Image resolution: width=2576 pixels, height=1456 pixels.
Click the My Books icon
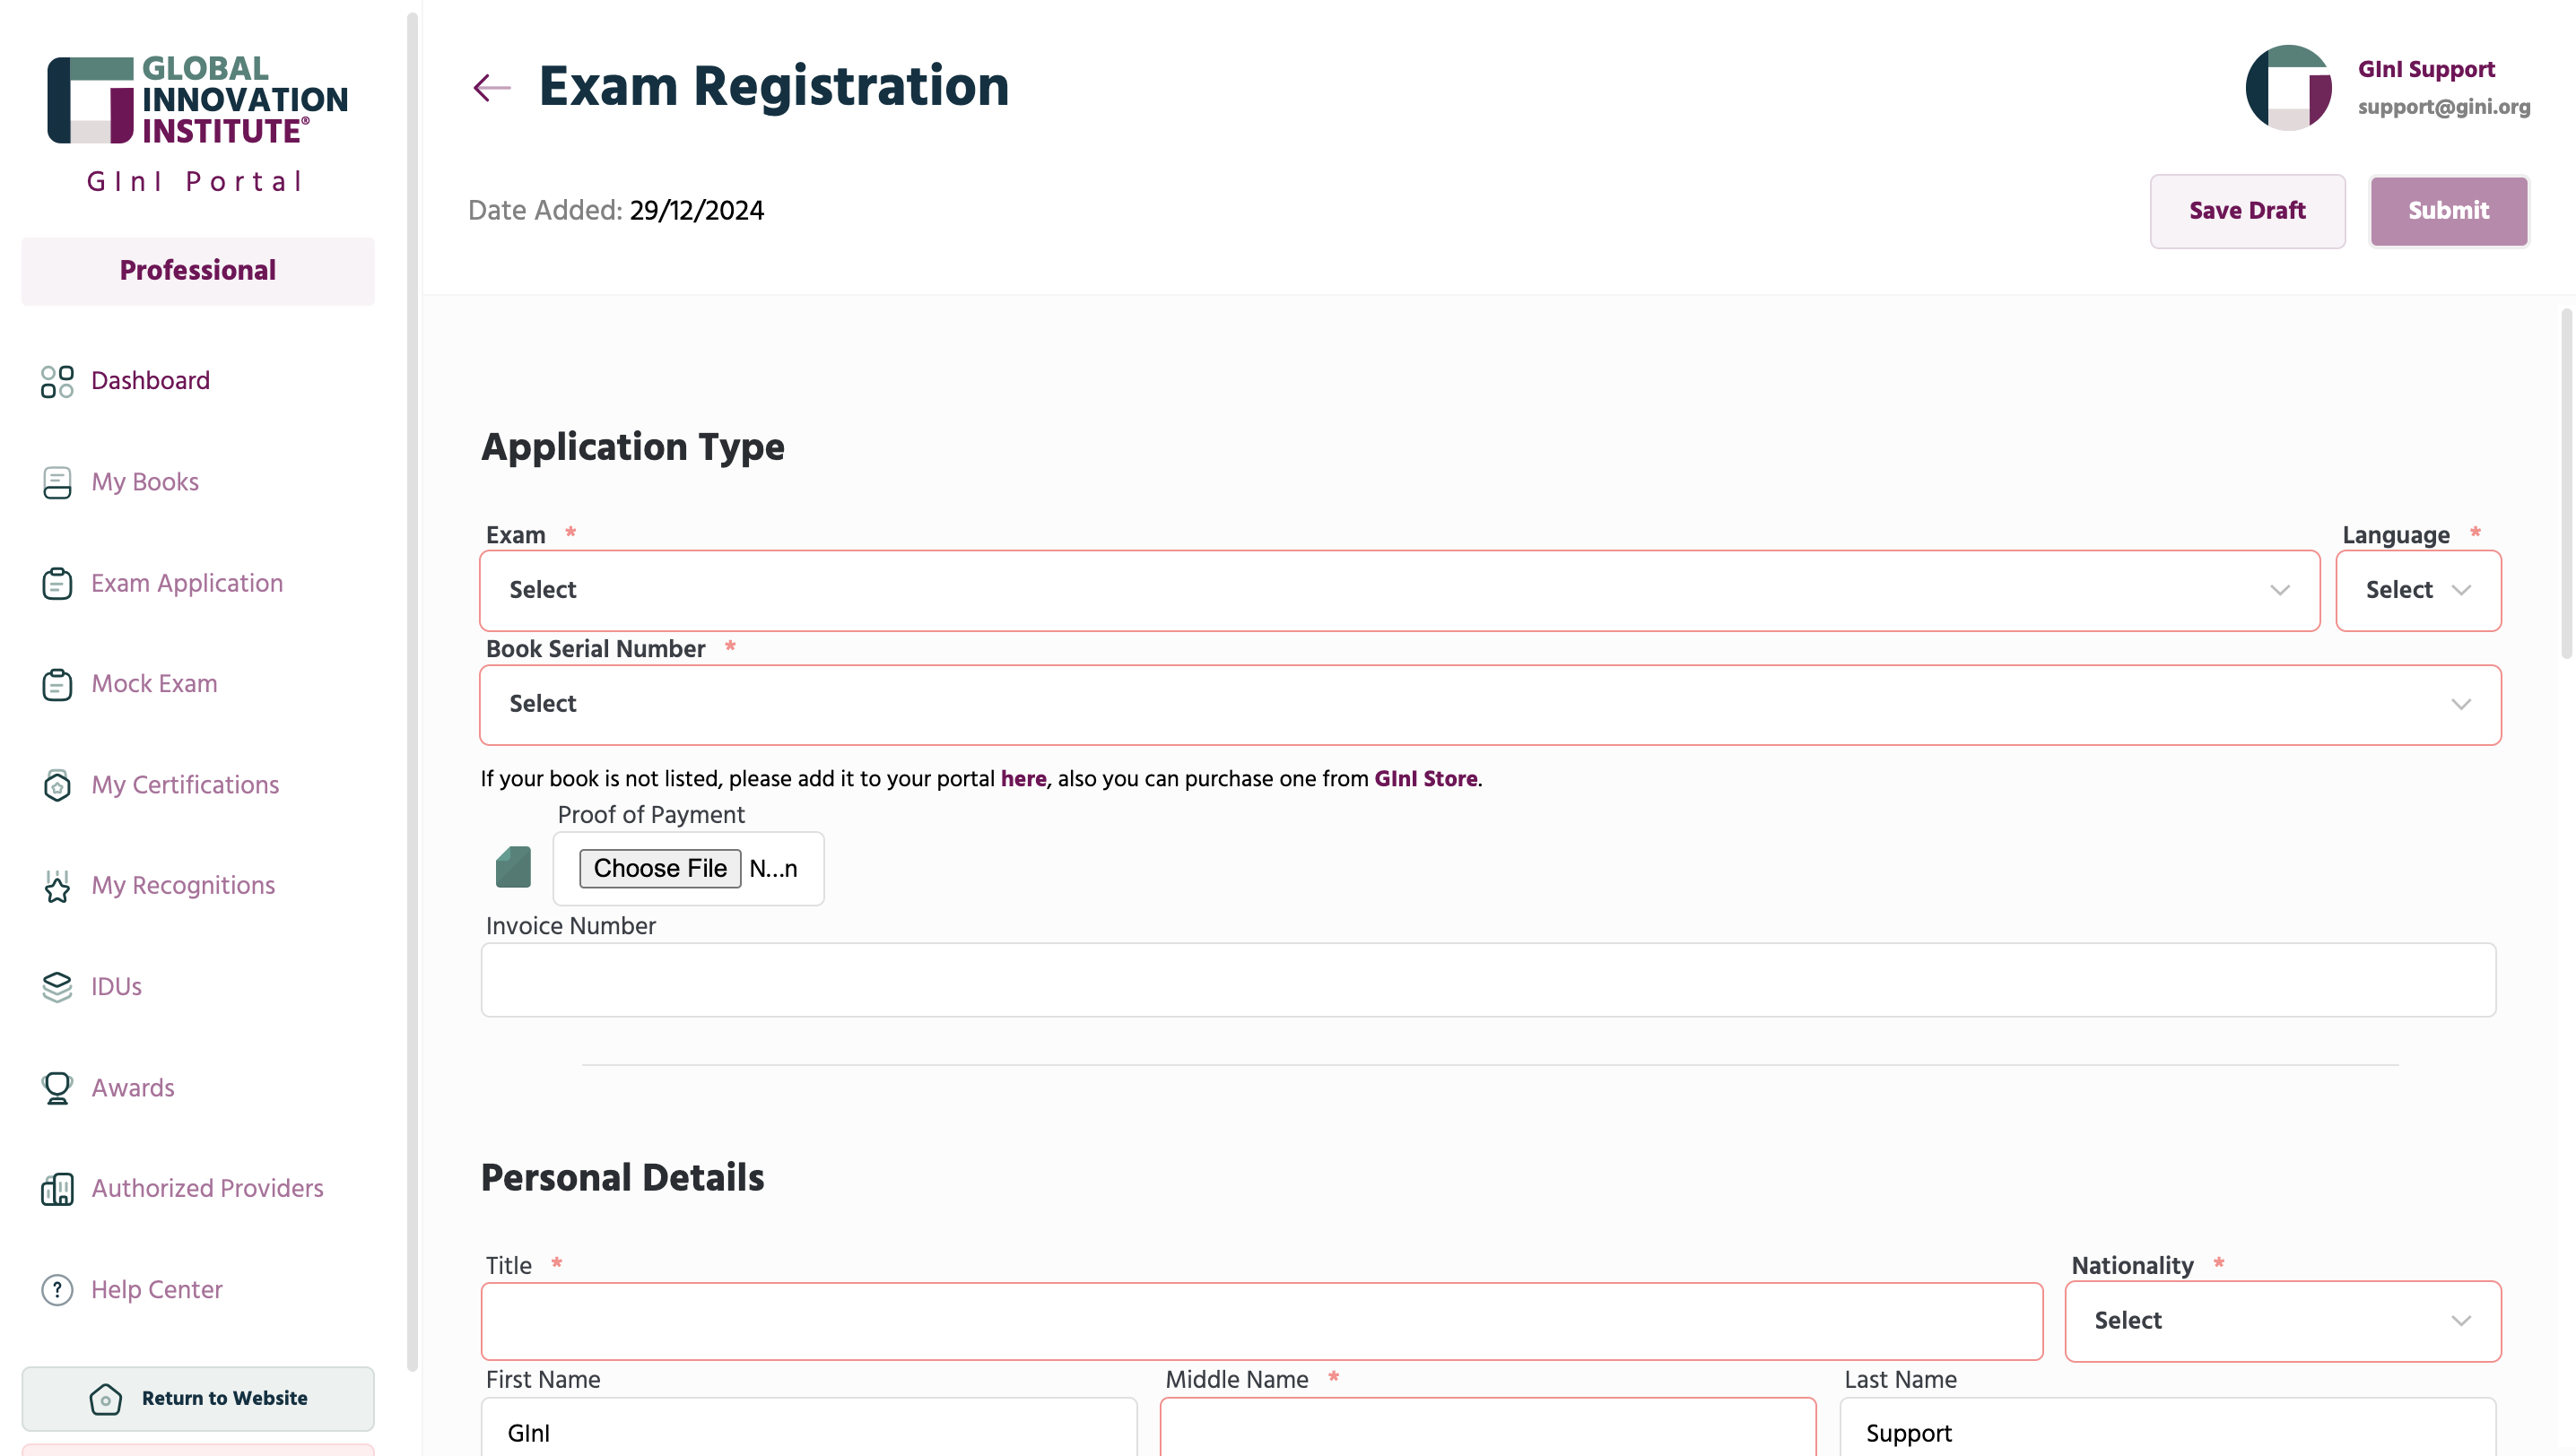click(x=57, y=482)
